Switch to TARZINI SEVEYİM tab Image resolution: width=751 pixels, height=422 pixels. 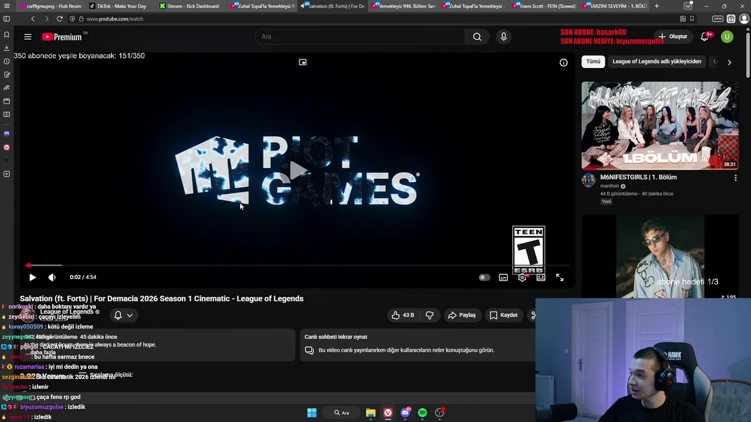[614, 6]
